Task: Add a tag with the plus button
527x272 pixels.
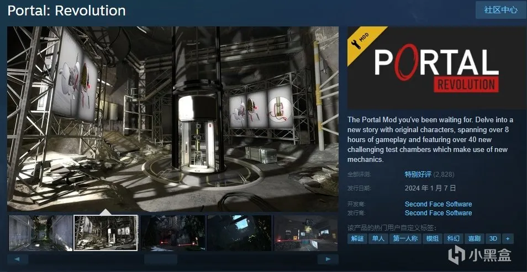Action: pyautogui.click(x=508, y=238)
